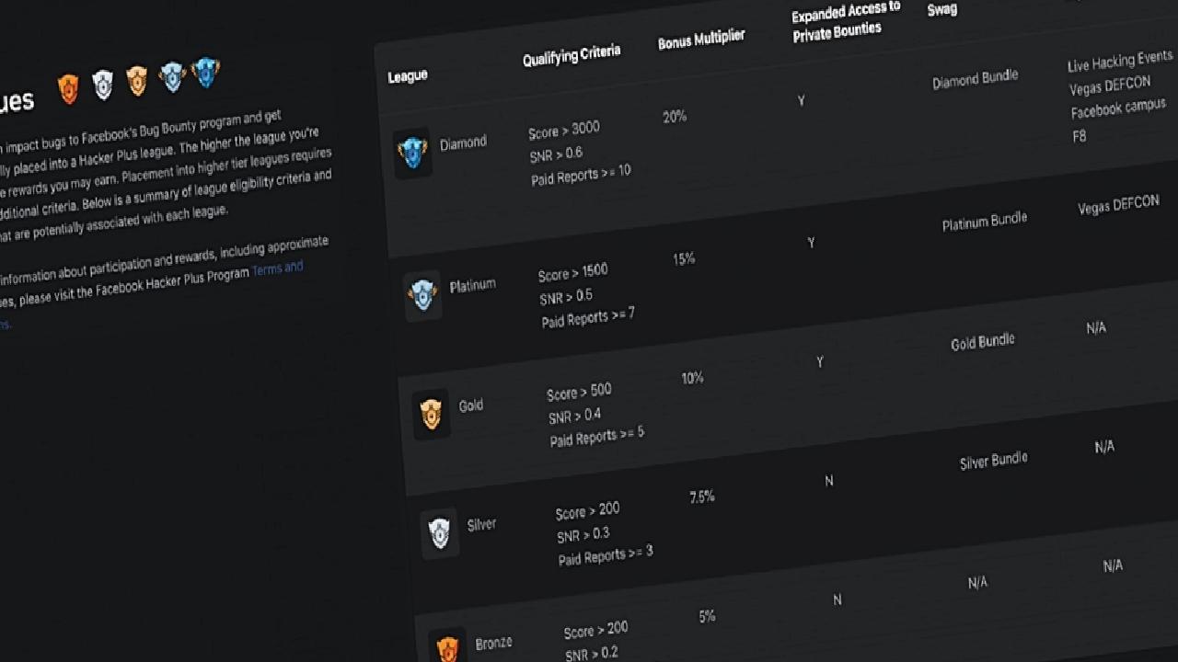Image resolution: width=1178 pixels, height=662 pixels.
Task: Click the Swag column header
Action: (941, 10)
